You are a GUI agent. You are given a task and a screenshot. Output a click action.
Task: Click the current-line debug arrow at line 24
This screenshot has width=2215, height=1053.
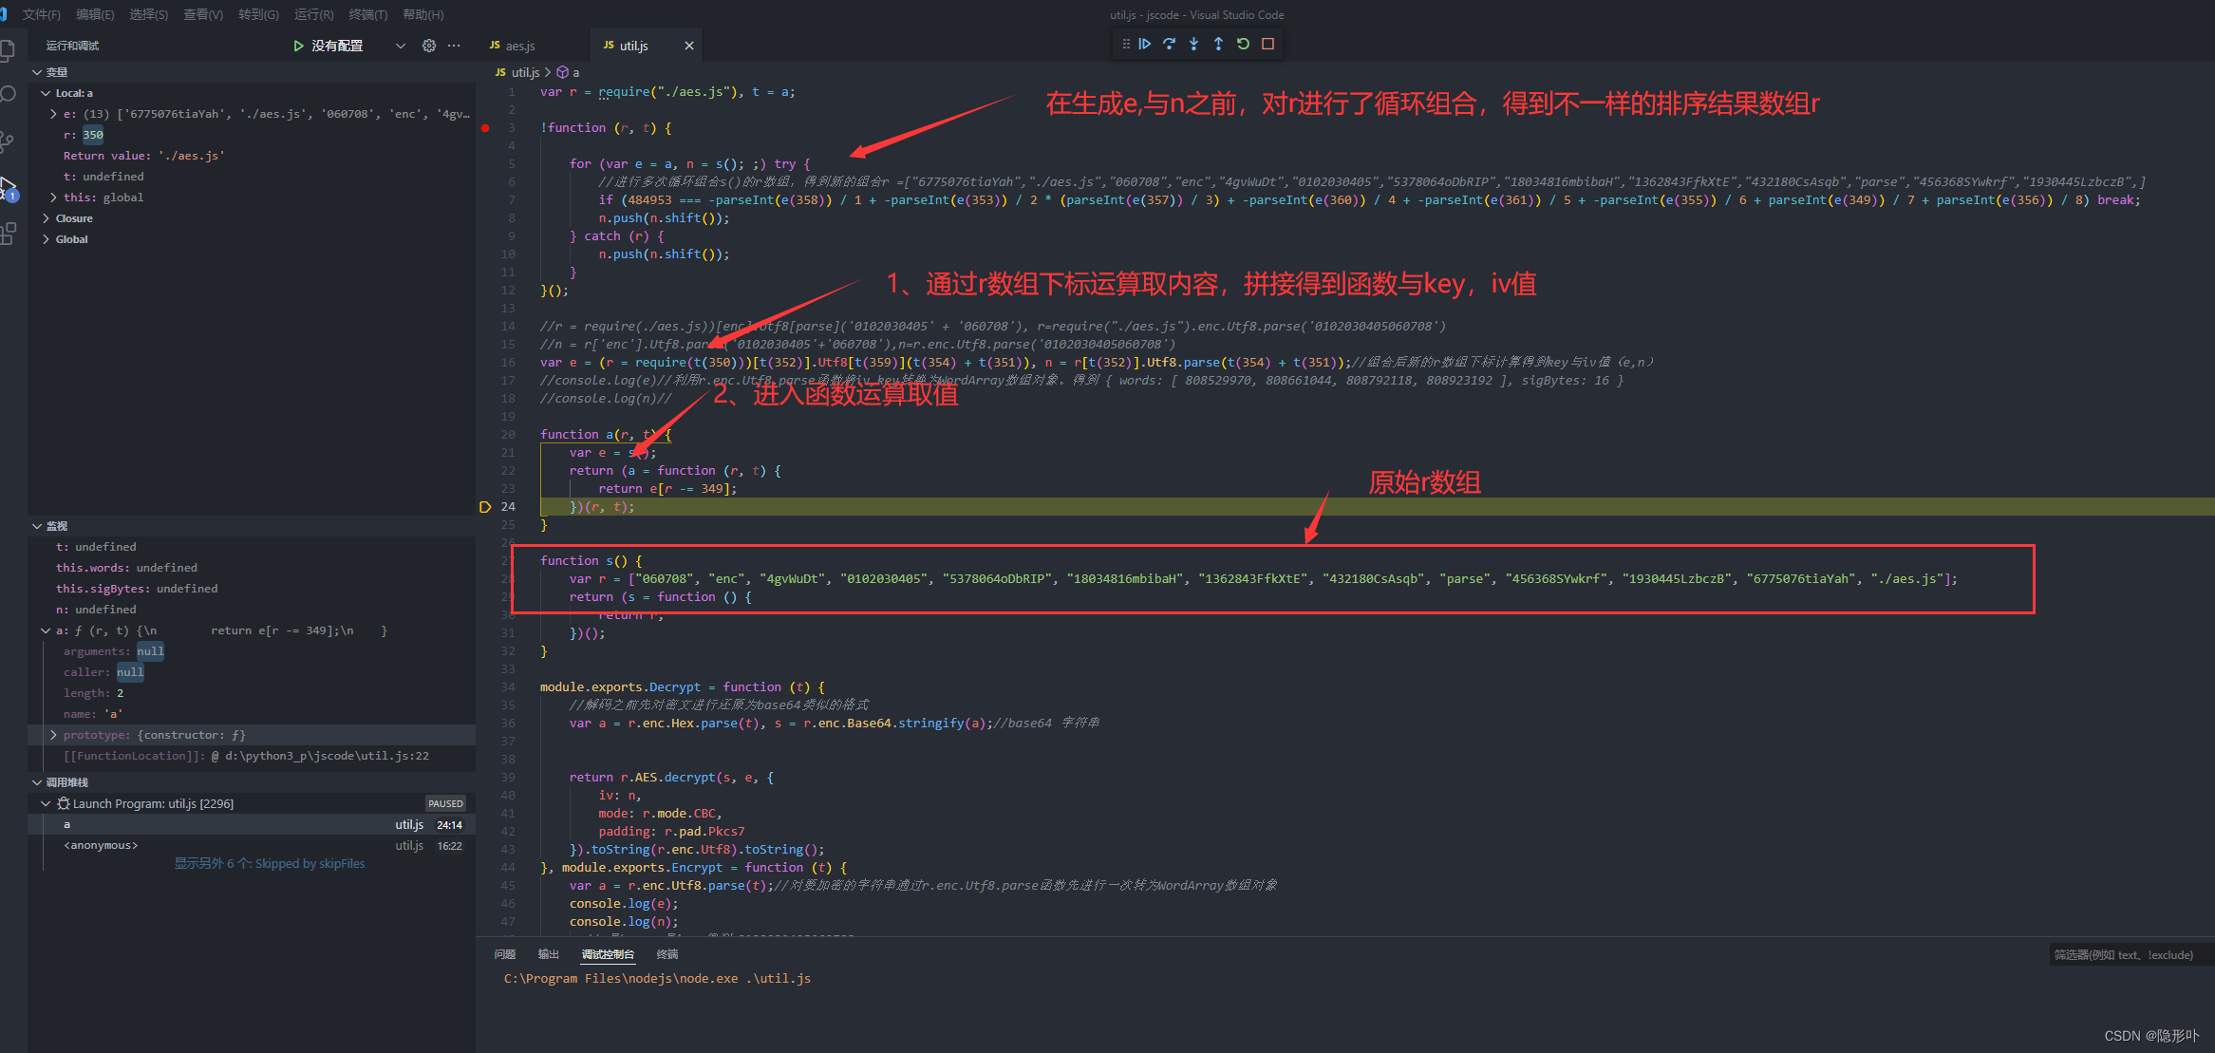click(x=485, y=507)
